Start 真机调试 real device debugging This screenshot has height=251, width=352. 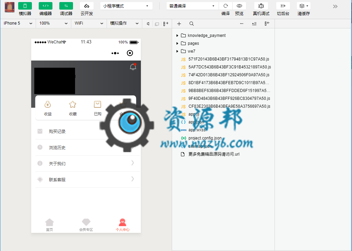point(261,6)
